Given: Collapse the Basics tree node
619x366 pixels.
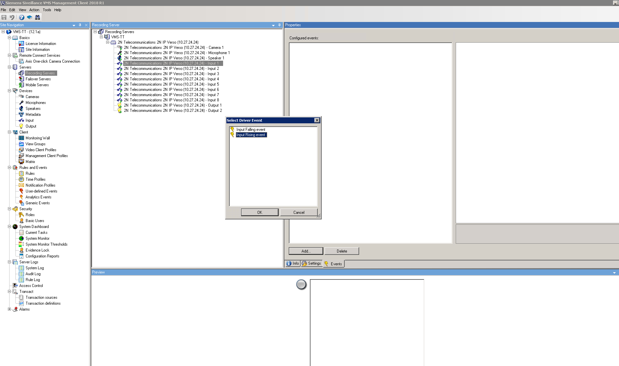Looking at the screenshot, I should click(x=10, y=38).
